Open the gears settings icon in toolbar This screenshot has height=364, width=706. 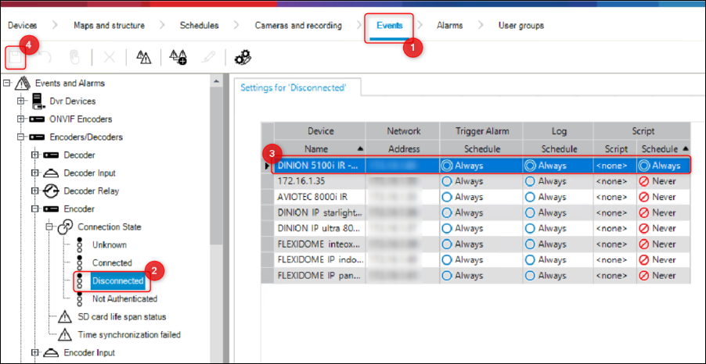(x=243, y=57)
